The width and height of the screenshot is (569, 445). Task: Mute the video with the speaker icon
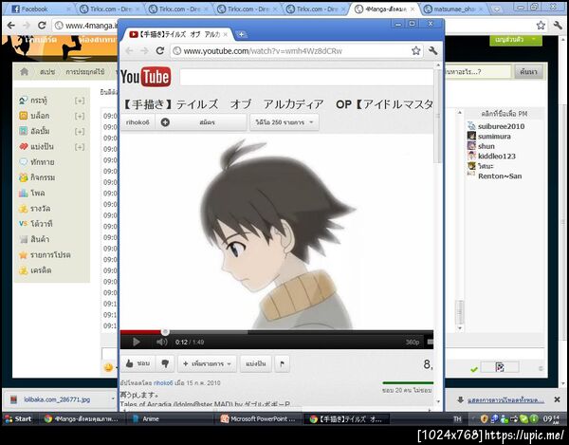point(161,342)
